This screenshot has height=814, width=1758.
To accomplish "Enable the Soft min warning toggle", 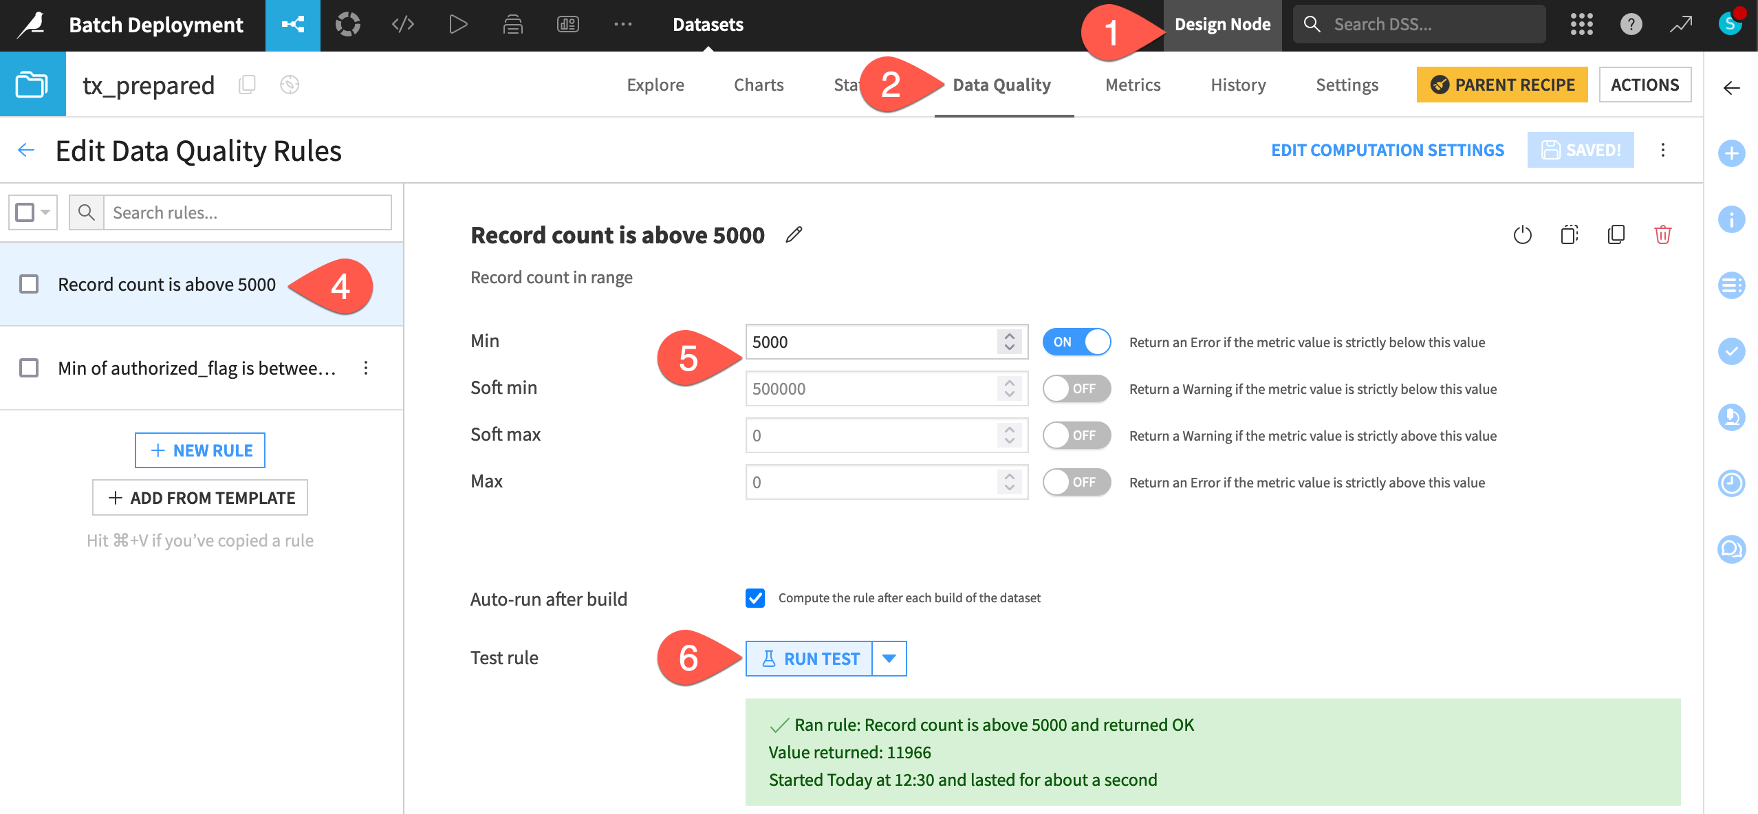I will (x=1076, y=388).
